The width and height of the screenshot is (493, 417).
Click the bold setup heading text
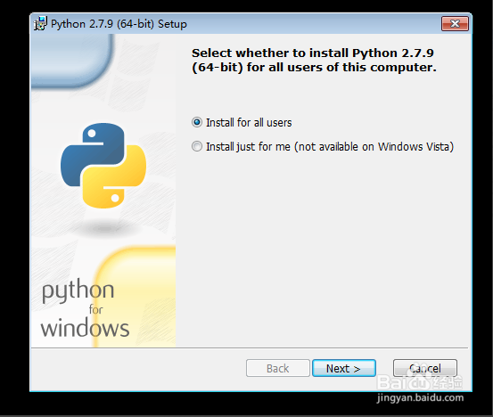click(314, 60)
